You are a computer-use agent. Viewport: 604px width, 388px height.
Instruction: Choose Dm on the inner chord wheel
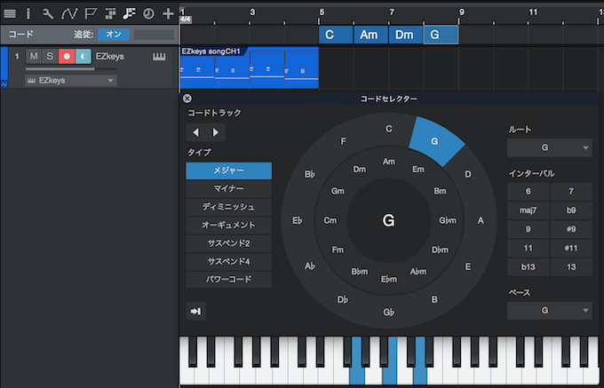click(x=360, y=170)
